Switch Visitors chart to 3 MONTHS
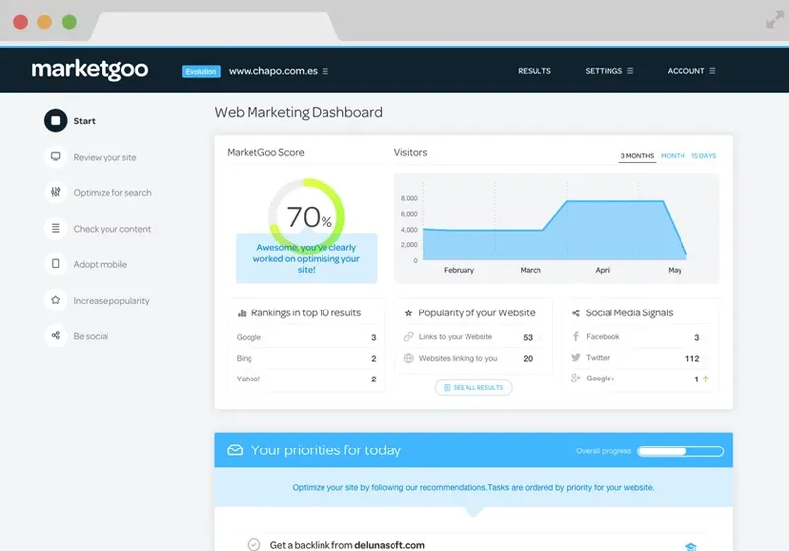The image size is (789, 551). tap(637, 156)
